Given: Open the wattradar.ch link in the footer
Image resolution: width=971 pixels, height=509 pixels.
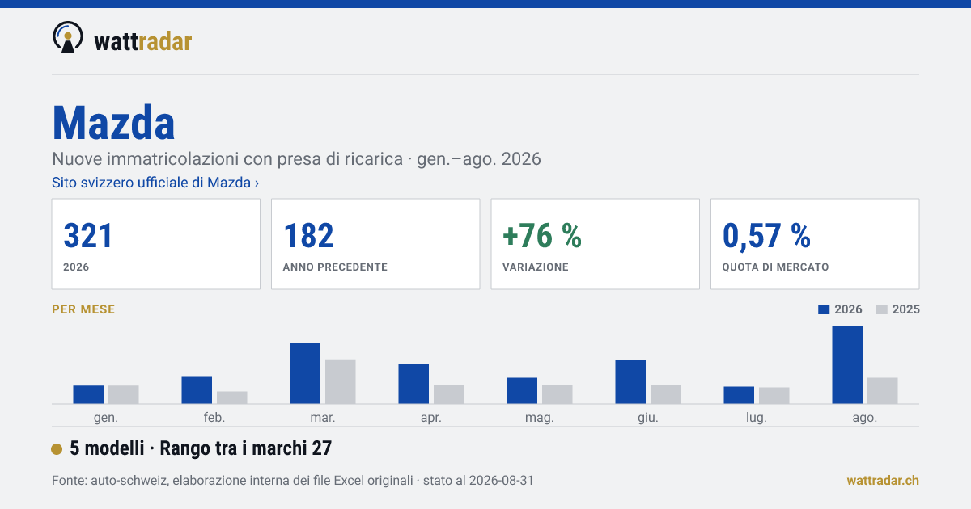Looking at the screenshot, I should (883, 481).
